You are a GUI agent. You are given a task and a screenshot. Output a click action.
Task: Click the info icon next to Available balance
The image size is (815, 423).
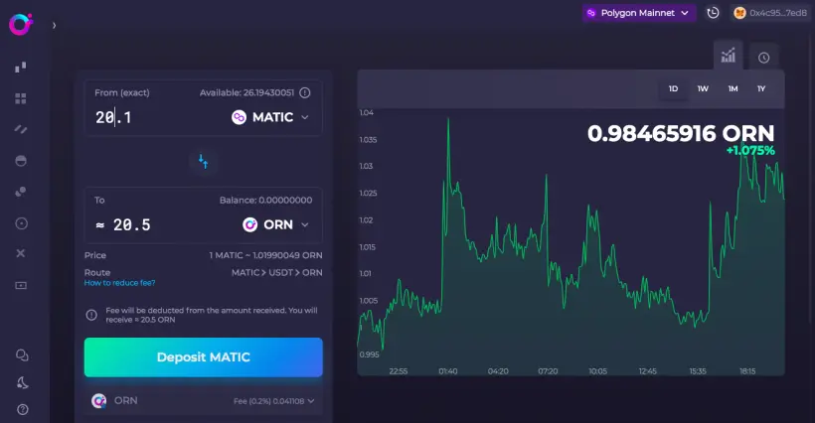305,93
